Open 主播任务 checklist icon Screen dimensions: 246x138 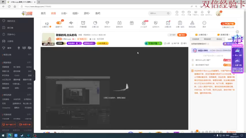click(168, 23)
